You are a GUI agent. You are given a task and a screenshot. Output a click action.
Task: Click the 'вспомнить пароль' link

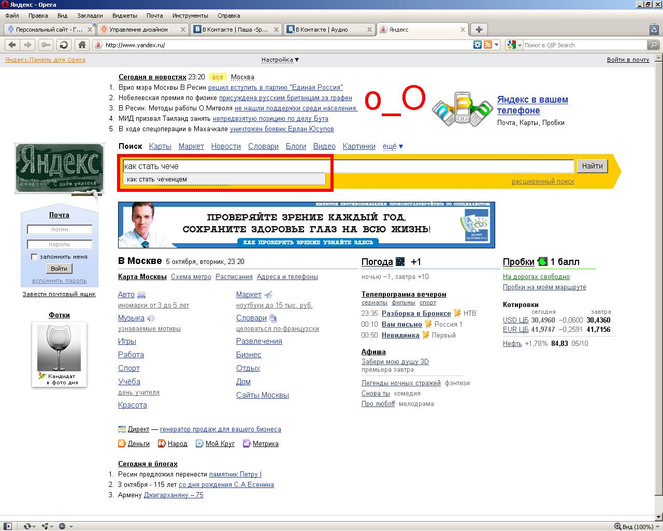[60, 281]
